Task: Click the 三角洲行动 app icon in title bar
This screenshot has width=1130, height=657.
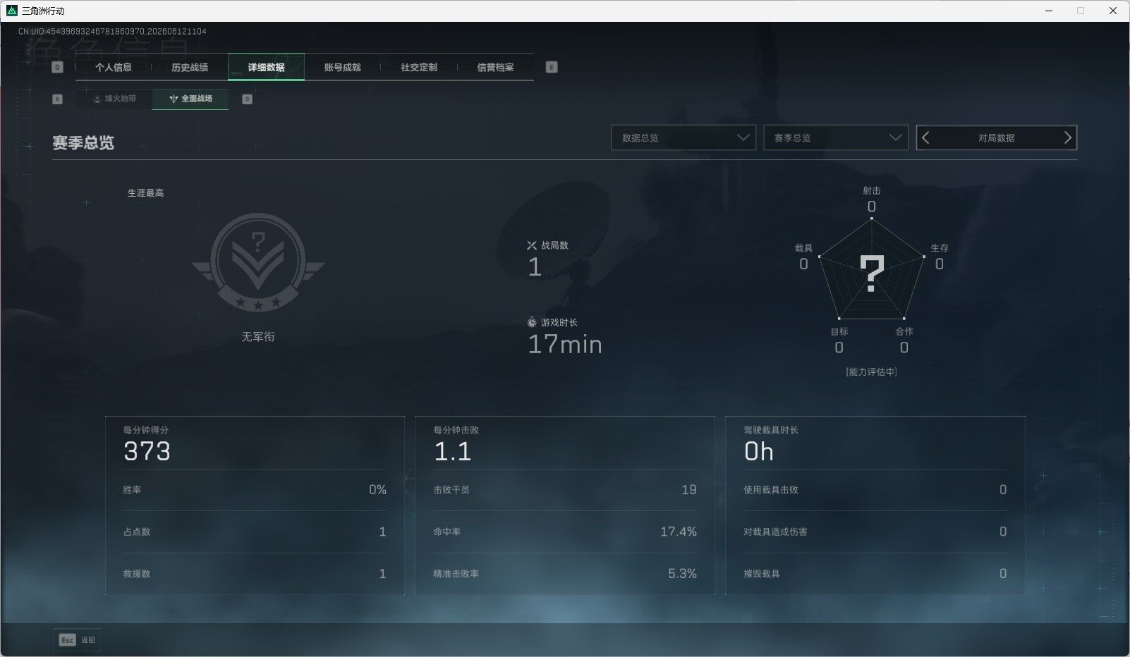Action: 11,11
